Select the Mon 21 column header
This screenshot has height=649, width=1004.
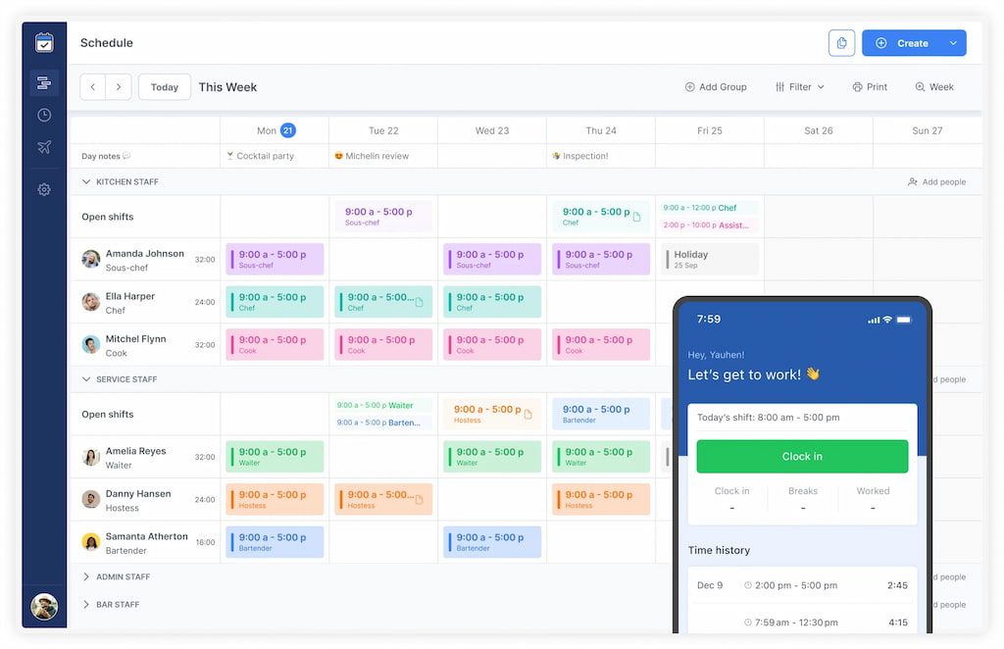(x=276, y=130)
